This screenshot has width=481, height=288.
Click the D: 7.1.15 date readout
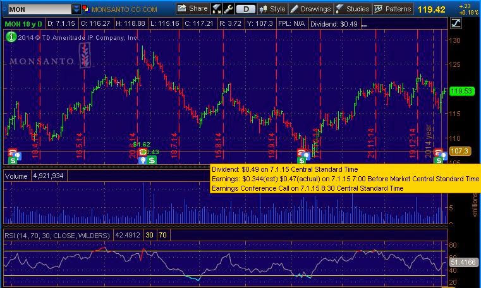tap(61, 23)
